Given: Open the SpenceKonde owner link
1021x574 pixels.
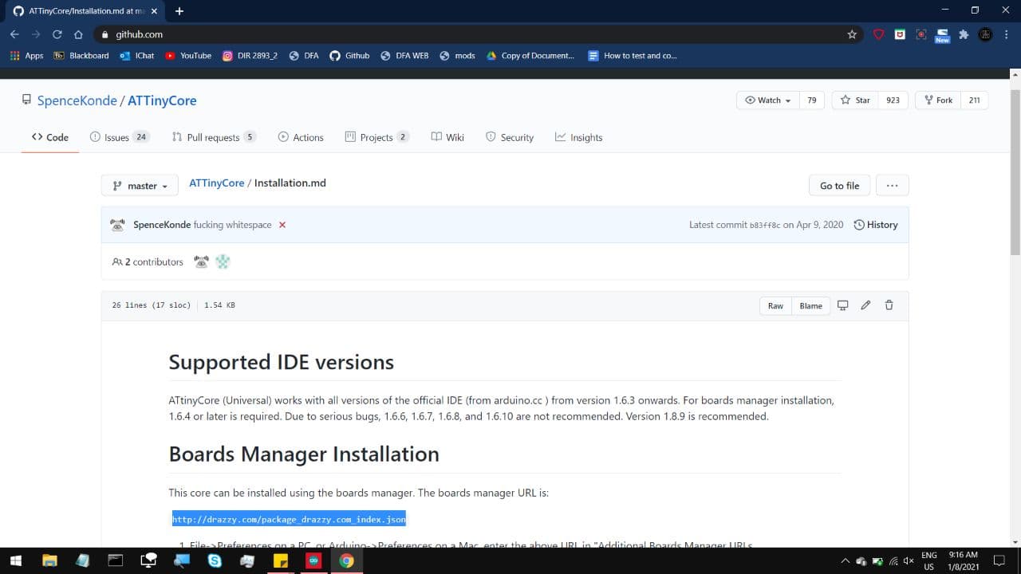Looking at the screenshot, I should pos(77,100).
